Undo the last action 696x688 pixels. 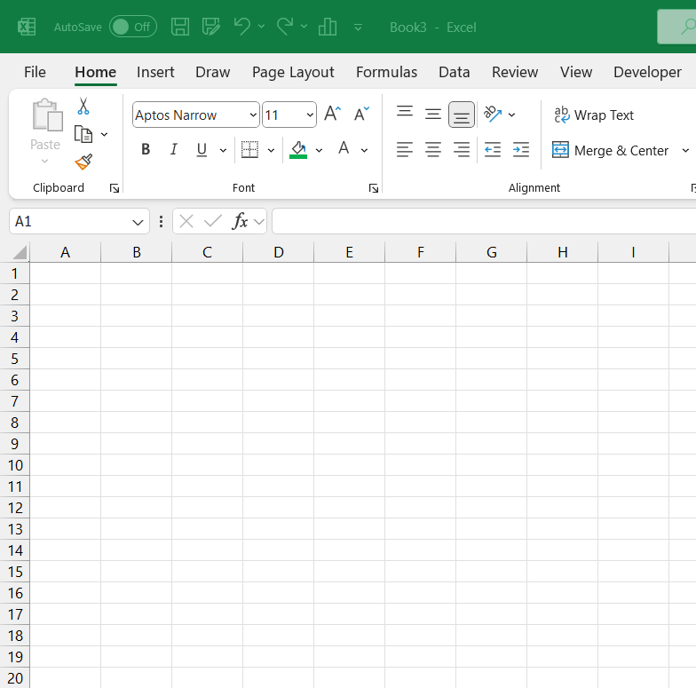tap(241, 27)
